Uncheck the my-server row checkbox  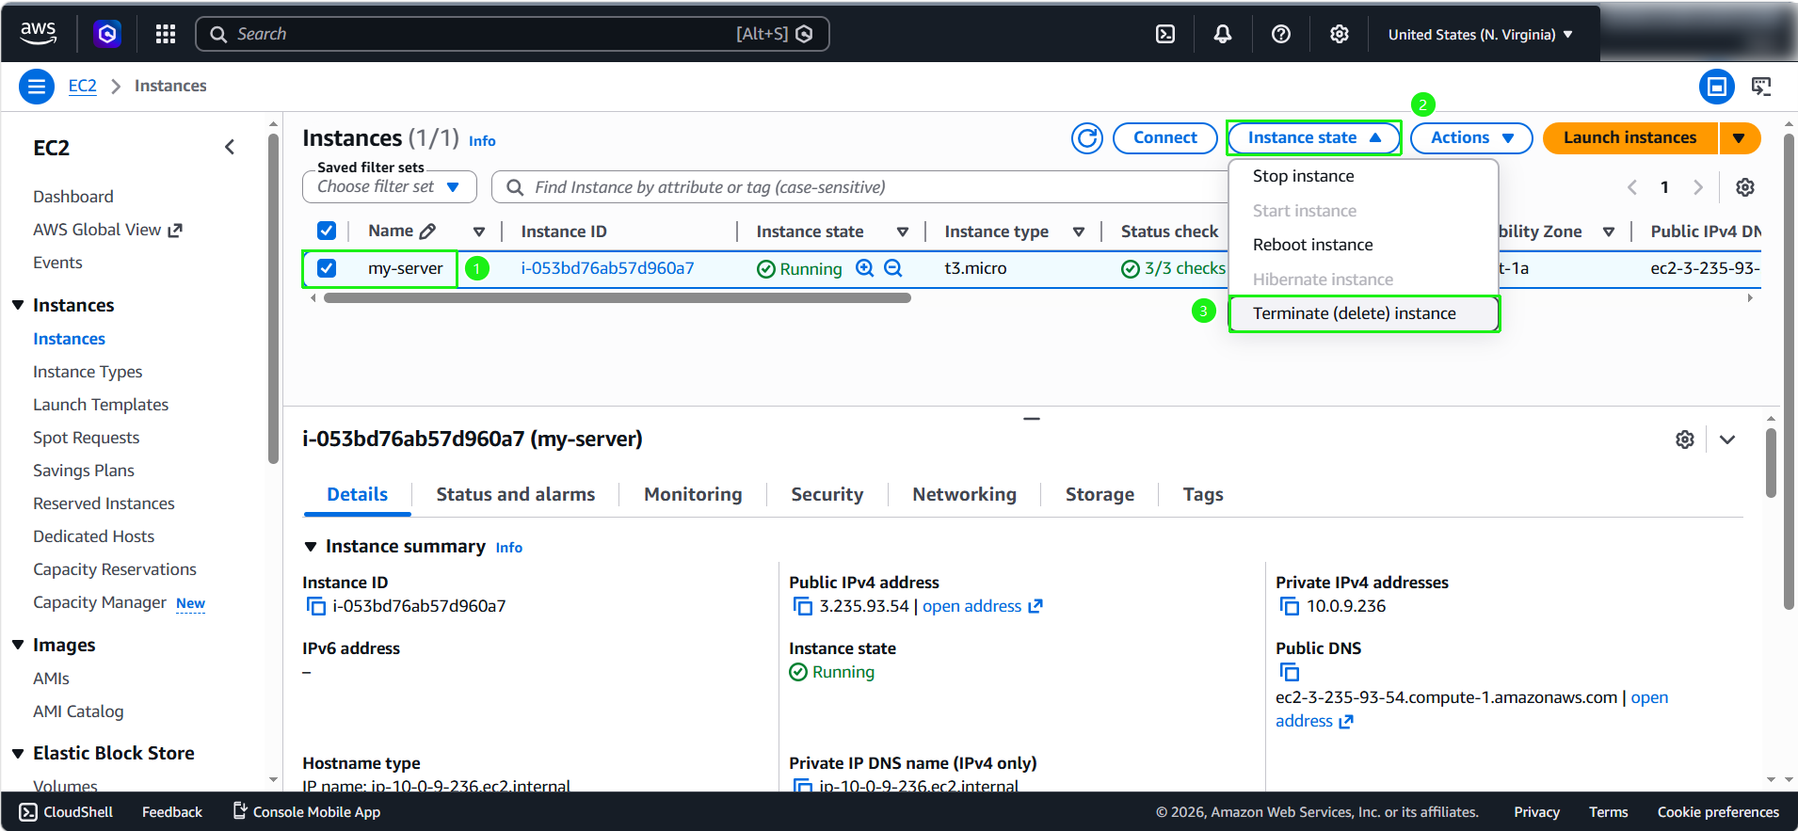tap(327, 268)
